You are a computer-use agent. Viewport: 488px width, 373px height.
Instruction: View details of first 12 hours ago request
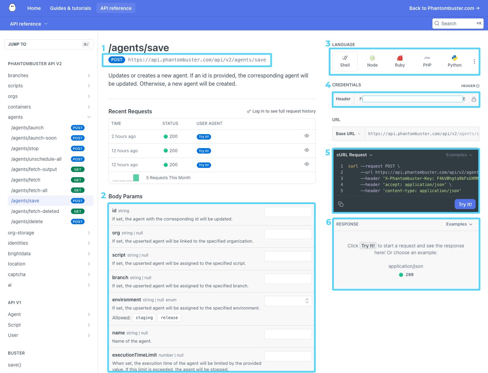coord(307,150)
